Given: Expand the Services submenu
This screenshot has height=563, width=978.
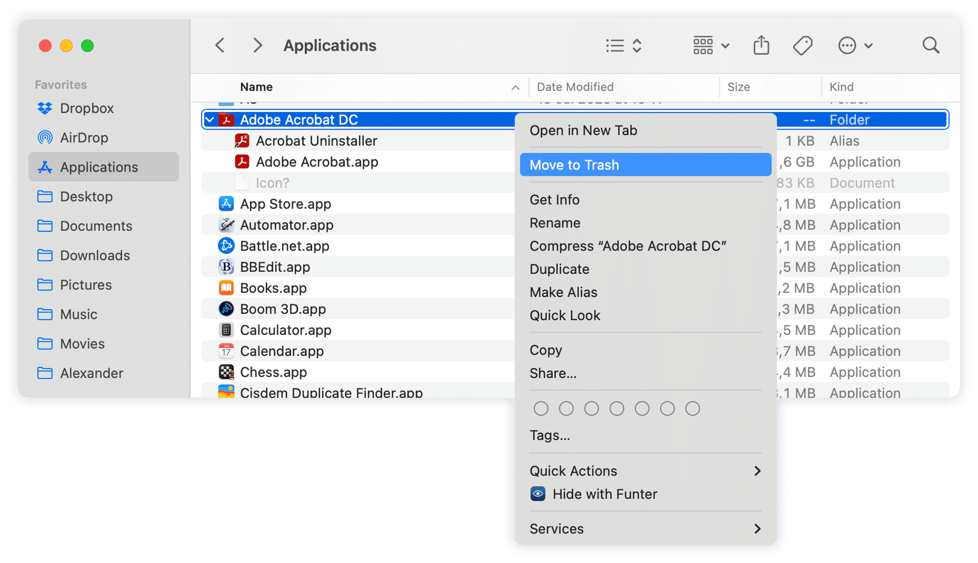Looking at the screenshot, I should pyautogui.click(x=556, y=528).
